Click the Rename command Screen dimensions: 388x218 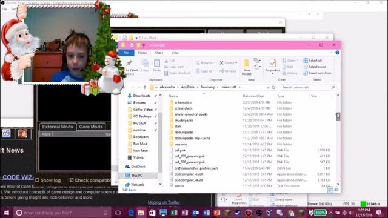click(x=228, y=71)
